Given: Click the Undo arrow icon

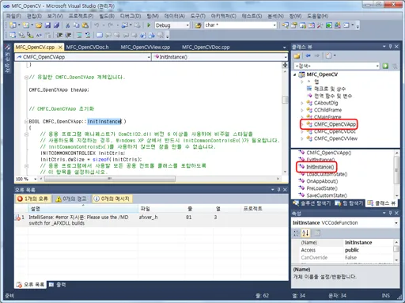Looking at the screenshot, I should click(97, 25).
